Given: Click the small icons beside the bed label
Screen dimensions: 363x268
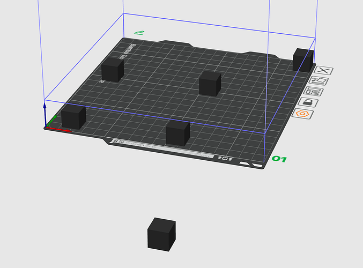Looking at the screenshot, I should [x=225, y=158].
